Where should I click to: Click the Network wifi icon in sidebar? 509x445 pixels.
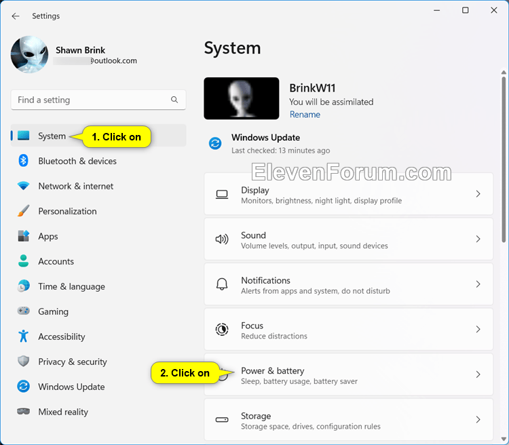pos(23,186)
